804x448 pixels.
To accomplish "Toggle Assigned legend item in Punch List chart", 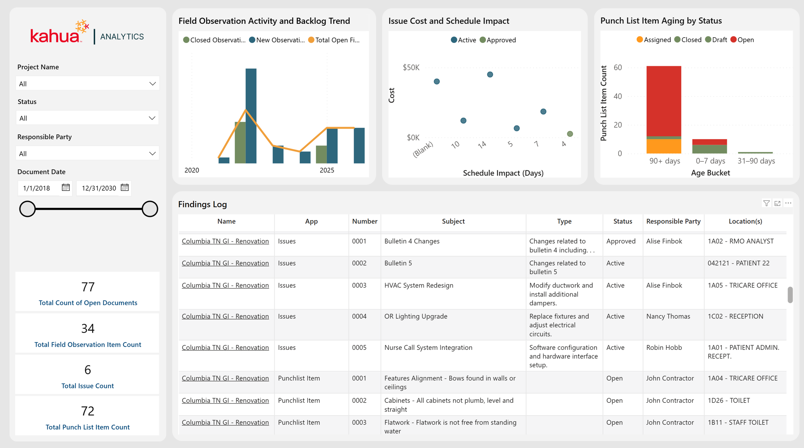I will [x=654, y=40].
